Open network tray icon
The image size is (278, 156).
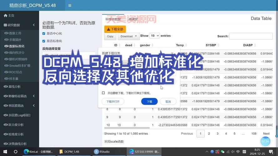(x=228, y=152)
